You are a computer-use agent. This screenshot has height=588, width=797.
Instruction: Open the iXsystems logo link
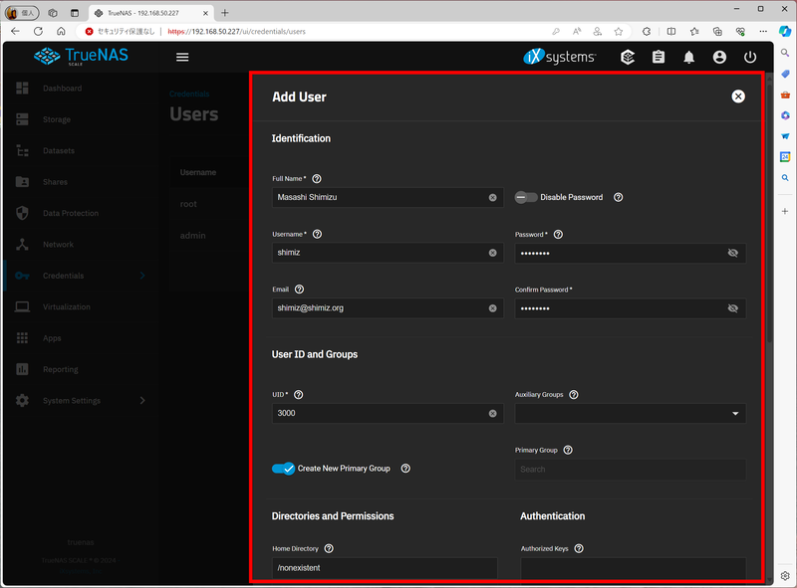[x=560, y=57]
